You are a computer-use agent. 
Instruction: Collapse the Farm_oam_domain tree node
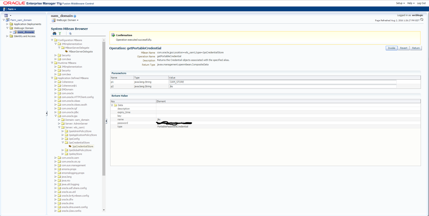coord(4,20)
